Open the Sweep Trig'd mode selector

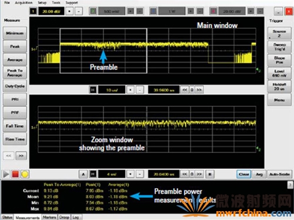pos(279,47)
